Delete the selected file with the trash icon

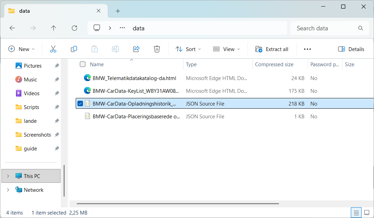[157, 49]
